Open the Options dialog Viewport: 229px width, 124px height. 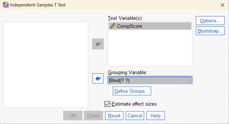(210, 21)
